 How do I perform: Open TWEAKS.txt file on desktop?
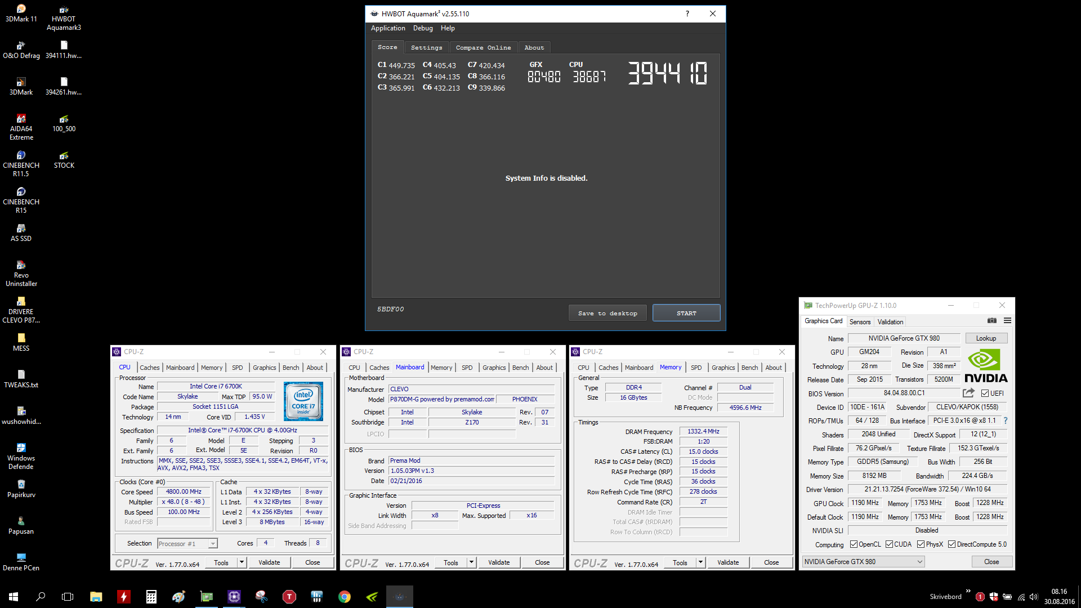(21, 379)
